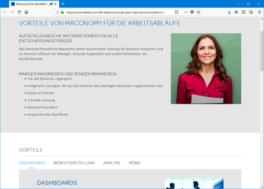Open page actions three-dots menu
This screenshot has height=189, width=264.
click(x=186, y=12)
